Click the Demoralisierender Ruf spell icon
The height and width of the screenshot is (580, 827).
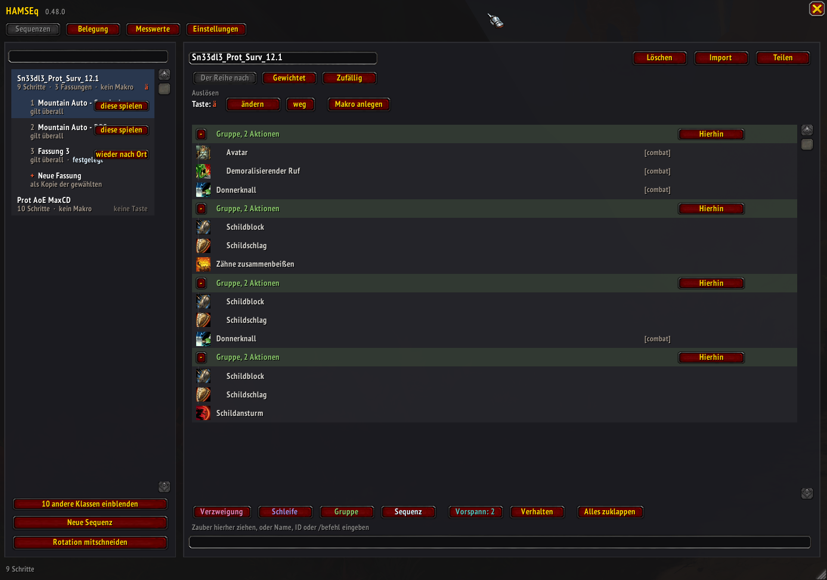203,171
